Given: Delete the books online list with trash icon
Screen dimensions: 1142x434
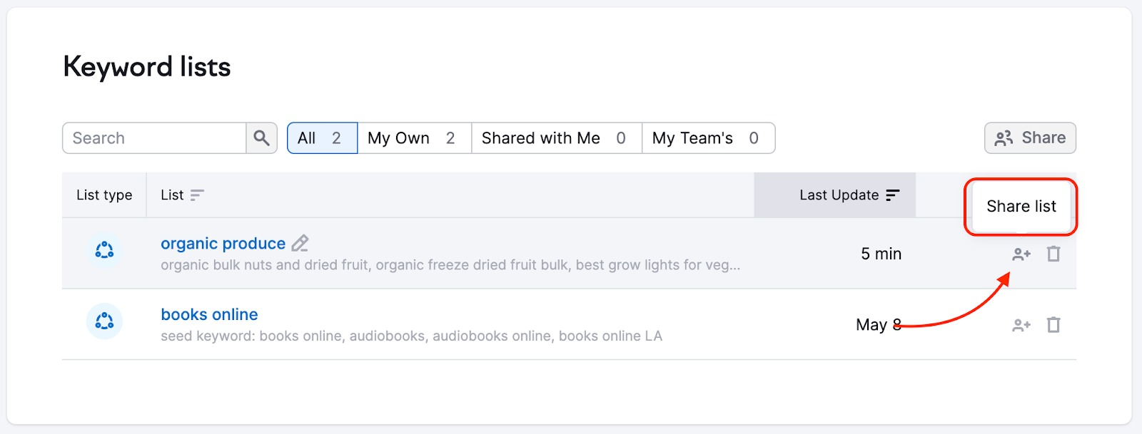Looking at the screenshot, I should click(1054, 325).
